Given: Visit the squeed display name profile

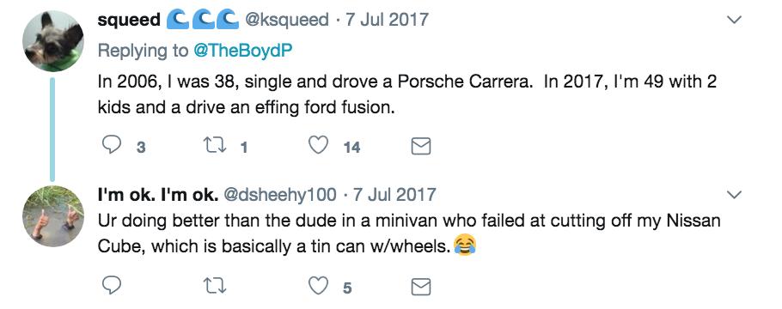Looking at the screenshot, I should [x=129, y=20].
